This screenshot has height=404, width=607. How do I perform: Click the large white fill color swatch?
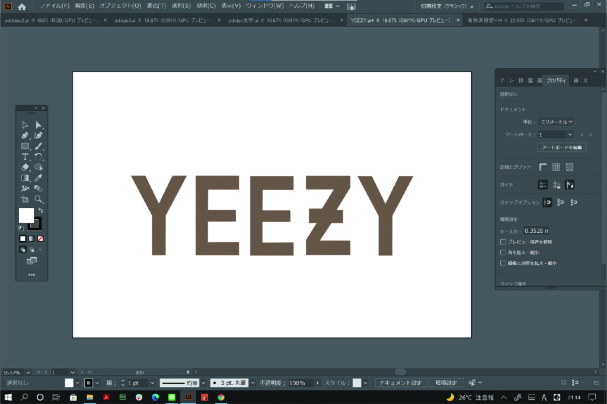[x=26, y=215]
